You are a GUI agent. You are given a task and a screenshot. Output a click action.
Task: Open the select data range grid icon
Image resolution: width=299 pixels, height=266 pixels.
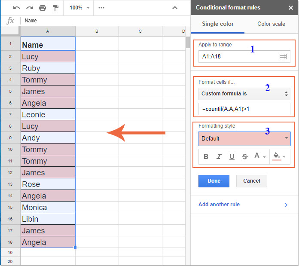click(x=283, y=56)
